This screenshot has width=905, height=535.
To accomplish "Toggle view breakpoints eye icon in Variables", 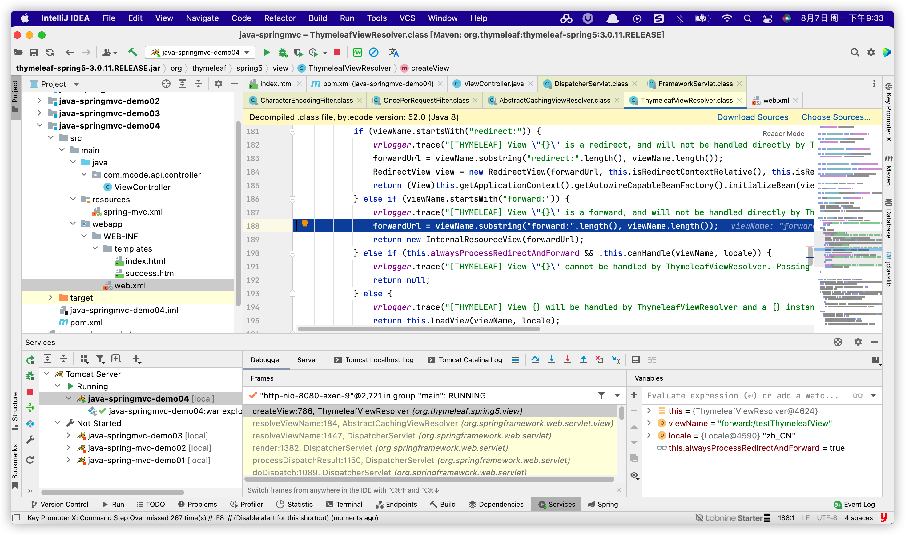I will (x=634, y=476).
